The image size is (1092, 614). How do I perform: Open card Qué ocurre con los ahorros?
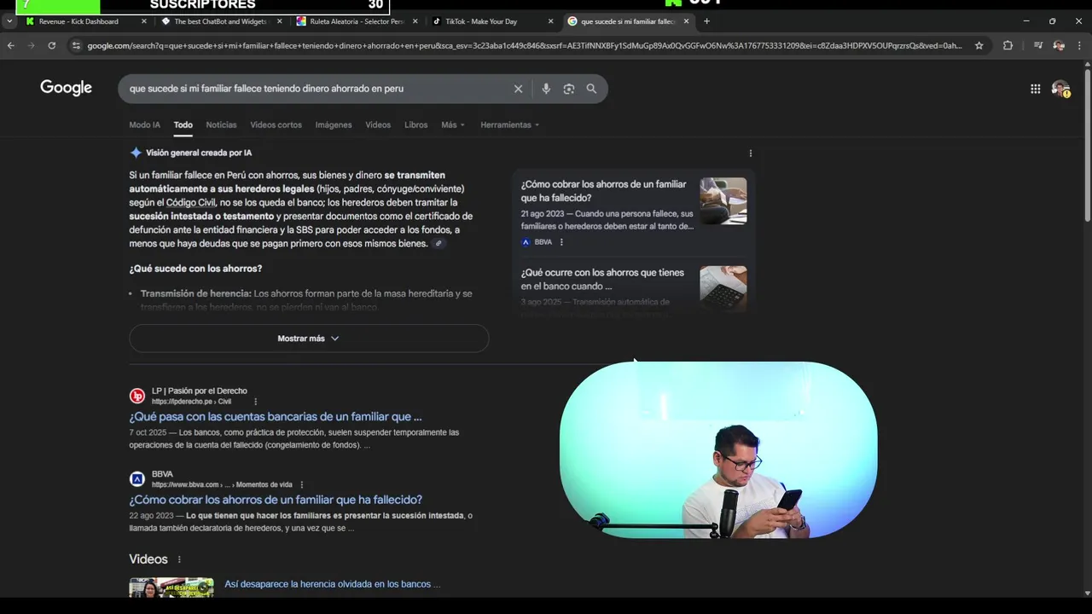click(x=602, y=280)
